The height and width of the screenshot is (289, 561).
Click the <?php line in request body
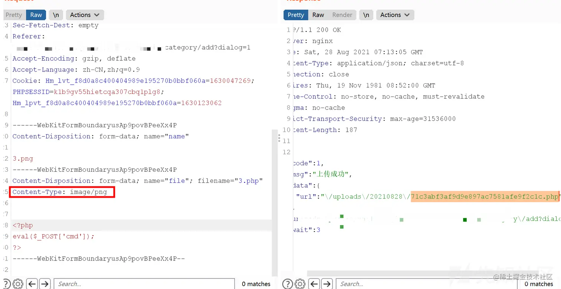tap(23, 225)
